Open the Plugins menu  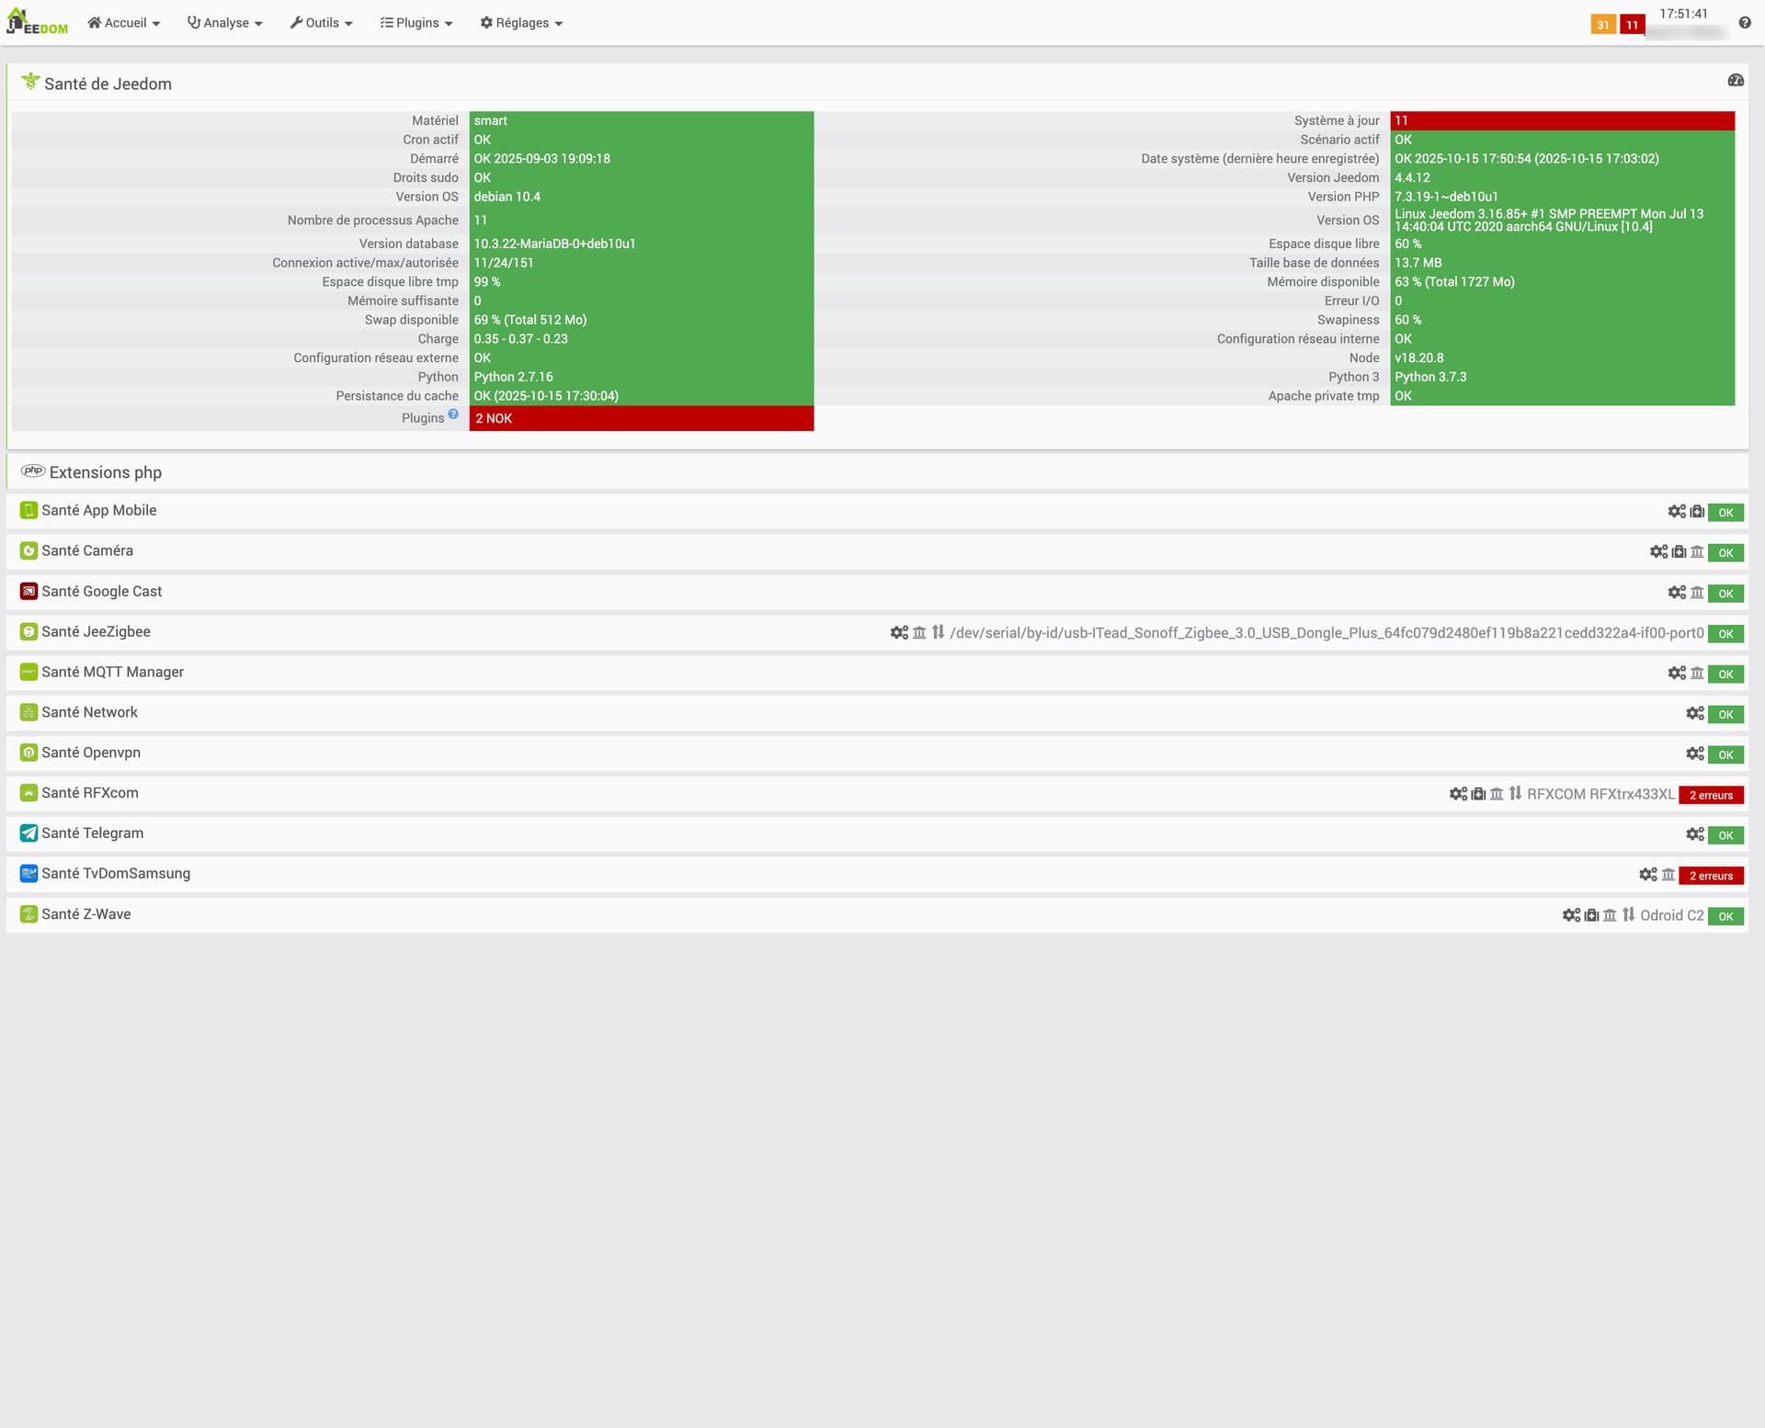click(416, 23)
